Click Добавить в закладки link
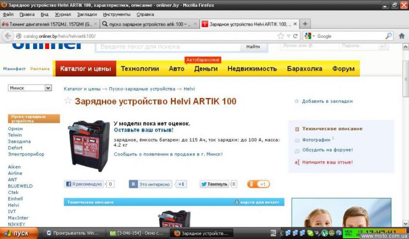Image resolution: width=409 pixels, height=239 pixels. (x=327, y=101)
